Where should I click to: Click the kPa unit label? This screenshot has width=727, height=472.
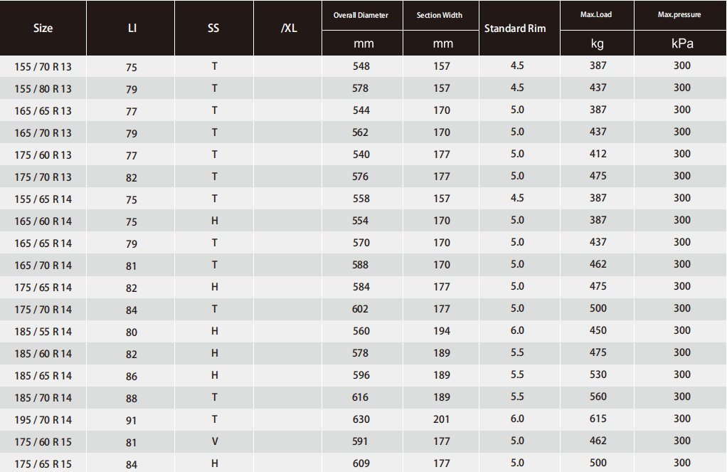coord(681,43)
